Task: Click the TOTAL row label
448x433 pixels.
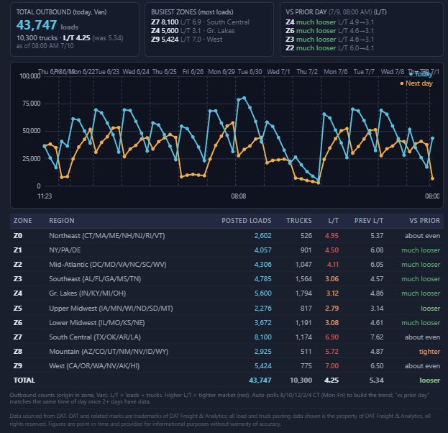Action: click(x=24, y=380)
